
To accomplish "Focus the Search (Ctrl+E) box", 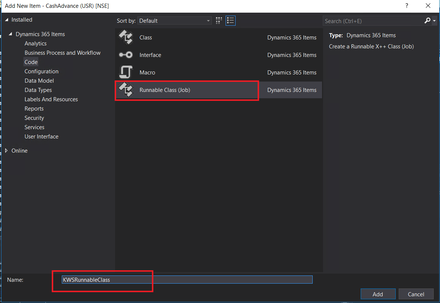I will pos(373,21).
